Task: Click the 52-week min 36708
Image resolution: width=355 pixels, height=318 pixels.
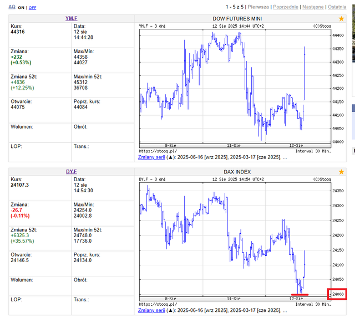Action: (80, 88)
